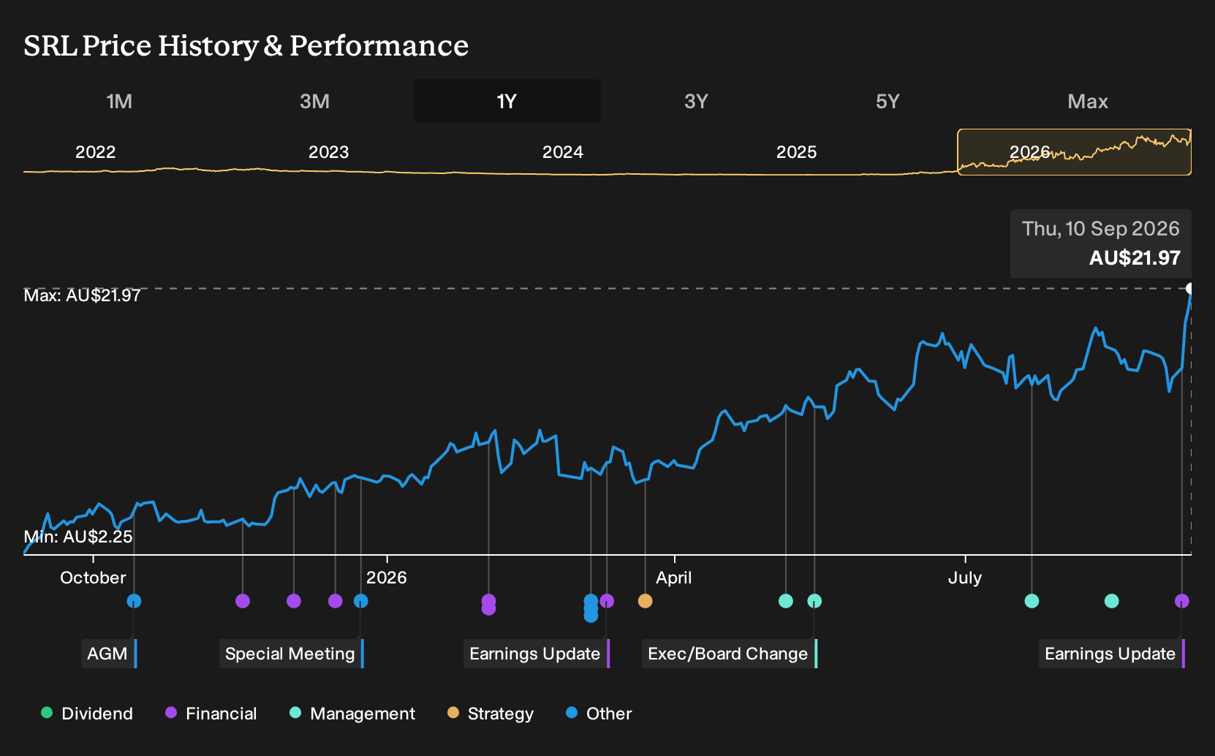
Task: Click the Min: AU$2.25 label
Action: (78, 537)
